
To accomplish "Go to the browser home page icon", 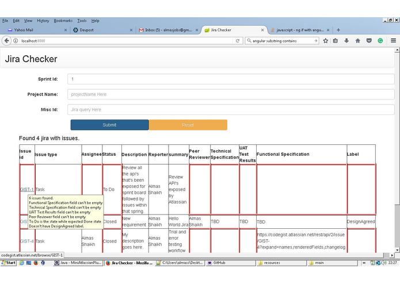I will point(357,41).
